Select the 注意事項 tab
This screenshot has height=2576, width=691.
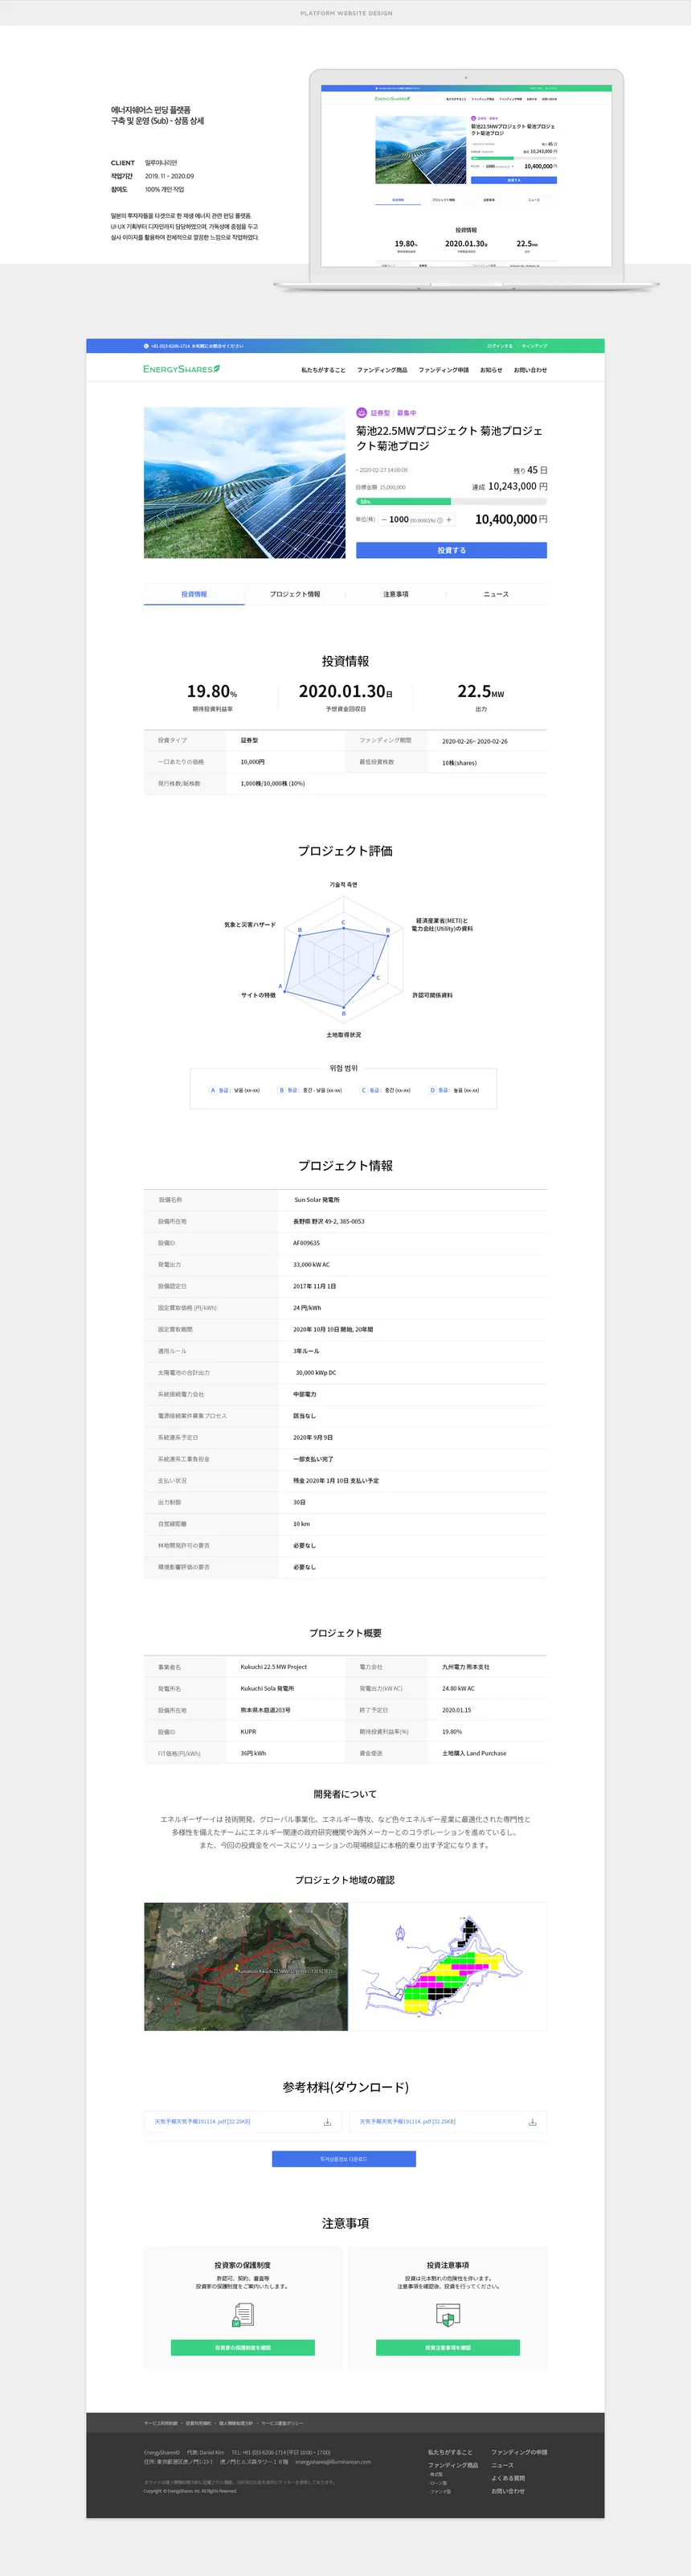click(x=396, y=594)
